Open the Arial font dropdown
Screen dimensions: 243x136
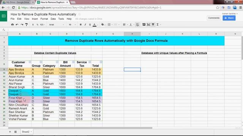pyautogui.click(x=57, y=25)
